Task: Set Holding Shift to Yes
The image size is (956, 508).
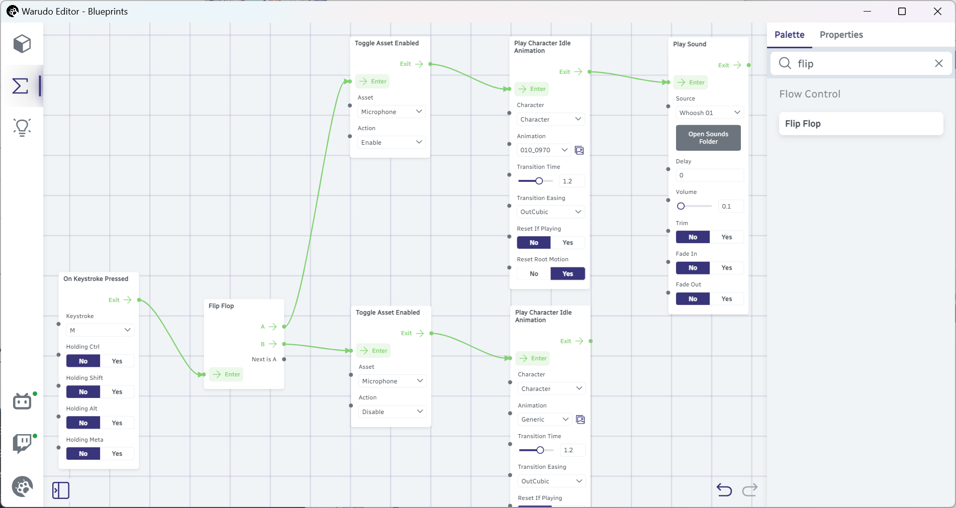Action: [117, 392]
